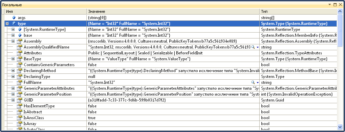Image resolution: width=345 pixels, height=132 pixels.
Task: Click the scrollbar down arrow
Action: (339, 127)
